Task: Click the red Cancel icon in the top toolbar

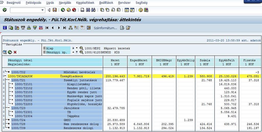Action: pos(74,10)
